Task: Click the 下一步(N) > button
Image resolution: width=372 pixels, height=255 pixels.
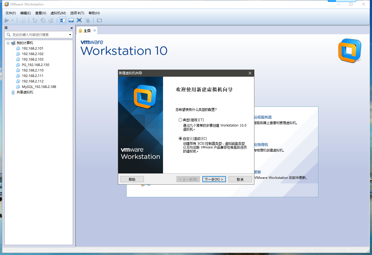Action: [214, 179]
